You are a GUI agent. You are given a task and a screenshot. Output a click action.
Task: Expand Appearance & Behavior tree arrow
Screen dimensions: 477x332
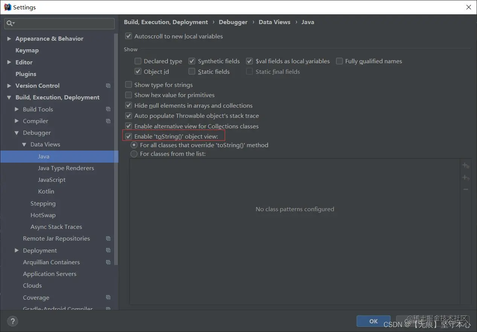pyautogui.click(x=9, y=39)
